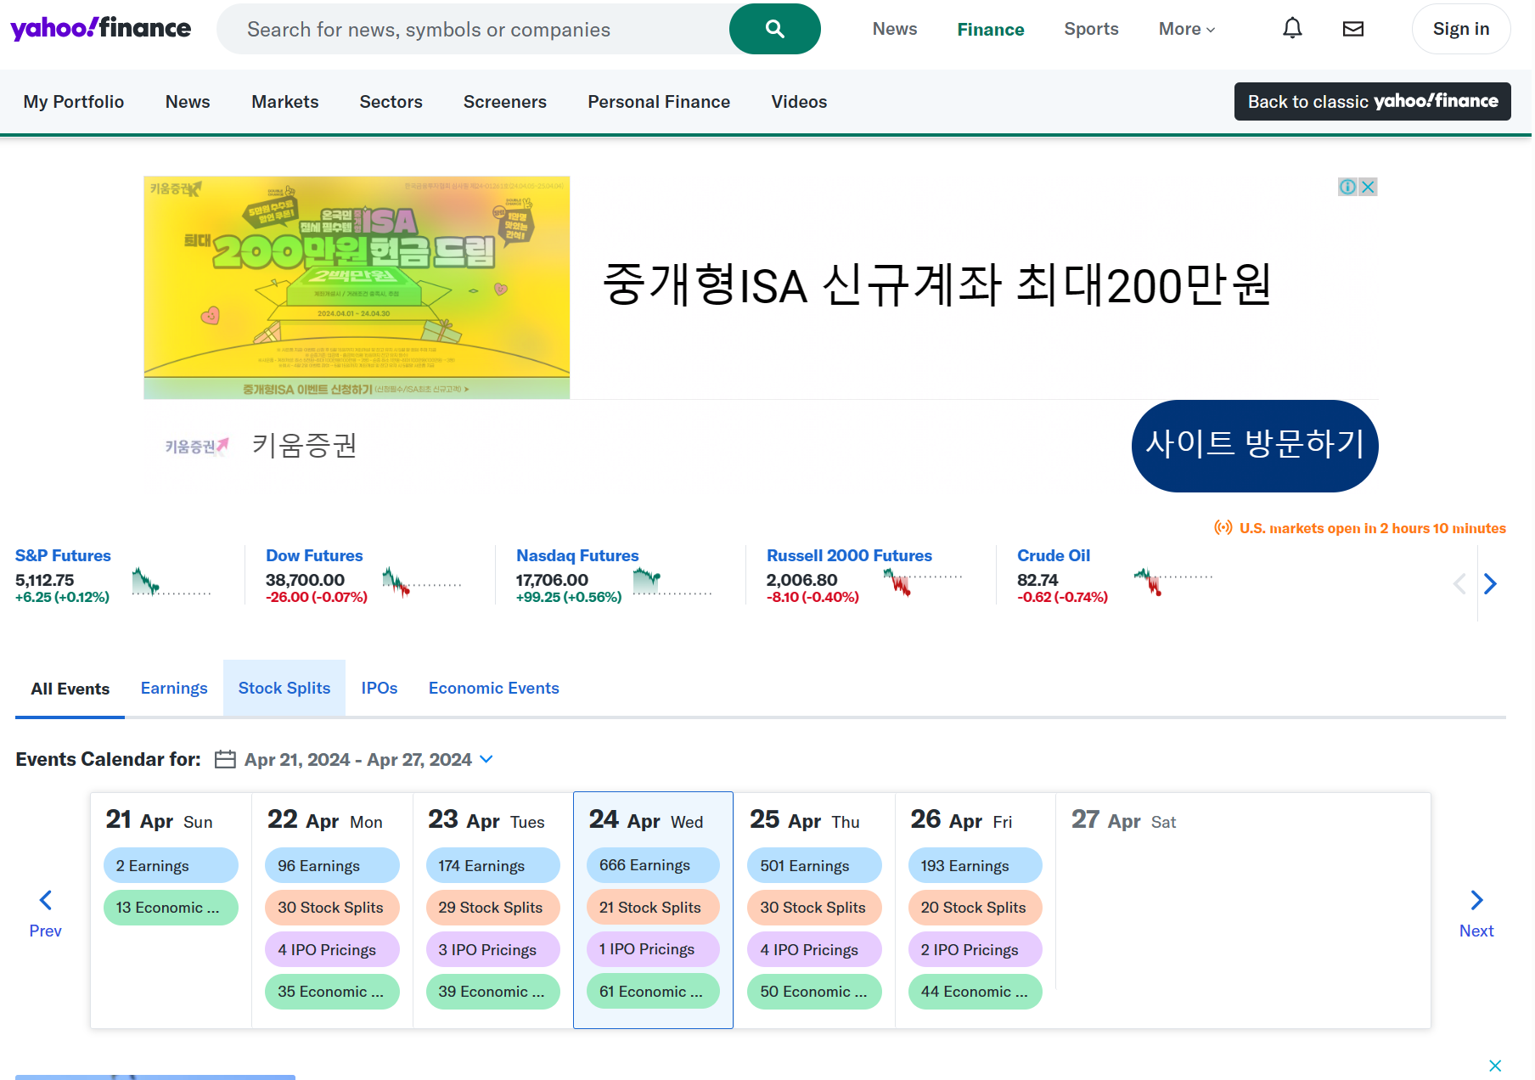Open 193 Earnings on Apr 26

975,865
